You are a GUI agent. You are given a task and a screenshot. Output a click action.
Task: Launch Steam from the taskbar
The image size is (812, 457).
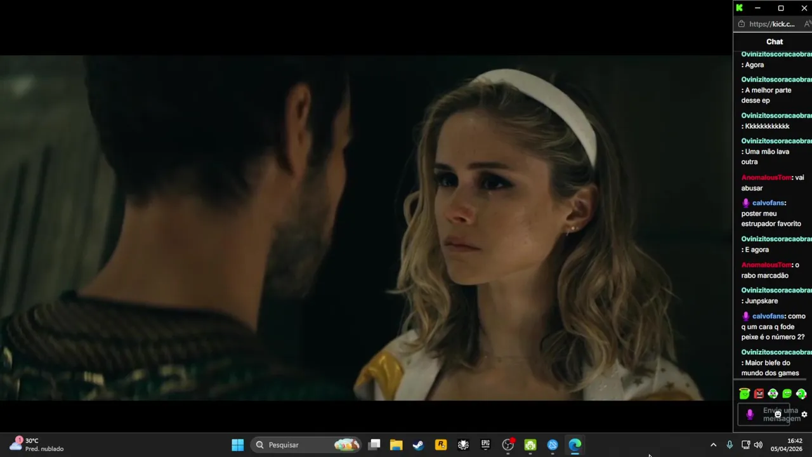(x=419, y=445)
